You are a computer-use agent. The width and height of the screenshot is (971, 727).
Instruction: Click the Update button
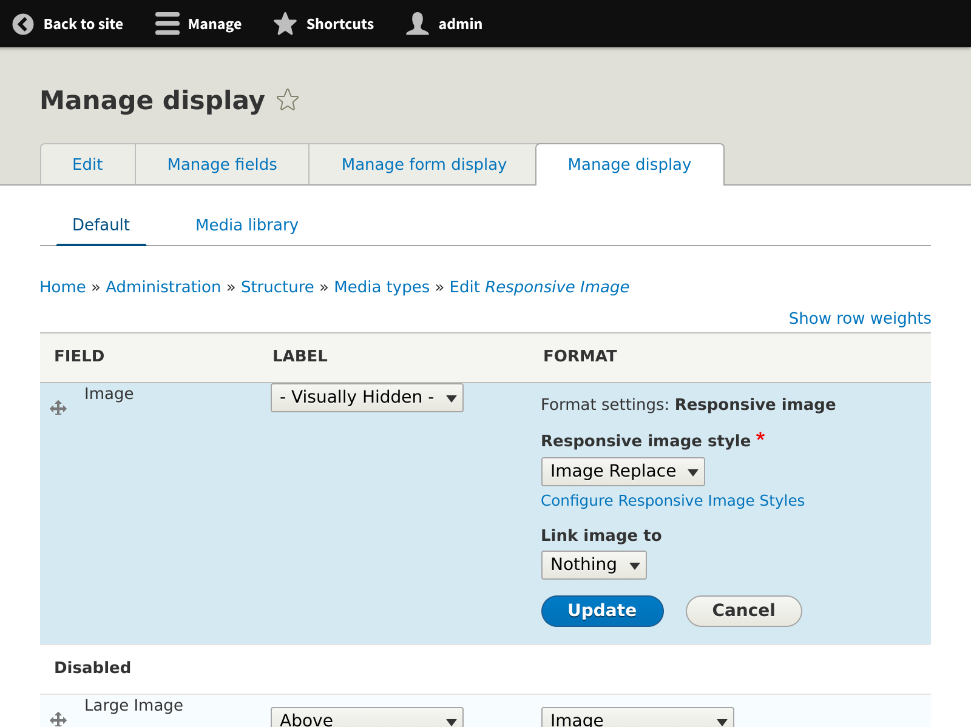pos(602,611)
